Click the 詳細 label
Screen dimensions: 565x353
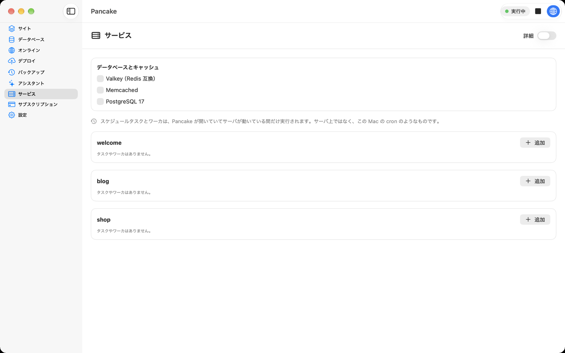[x=528, y=36]
